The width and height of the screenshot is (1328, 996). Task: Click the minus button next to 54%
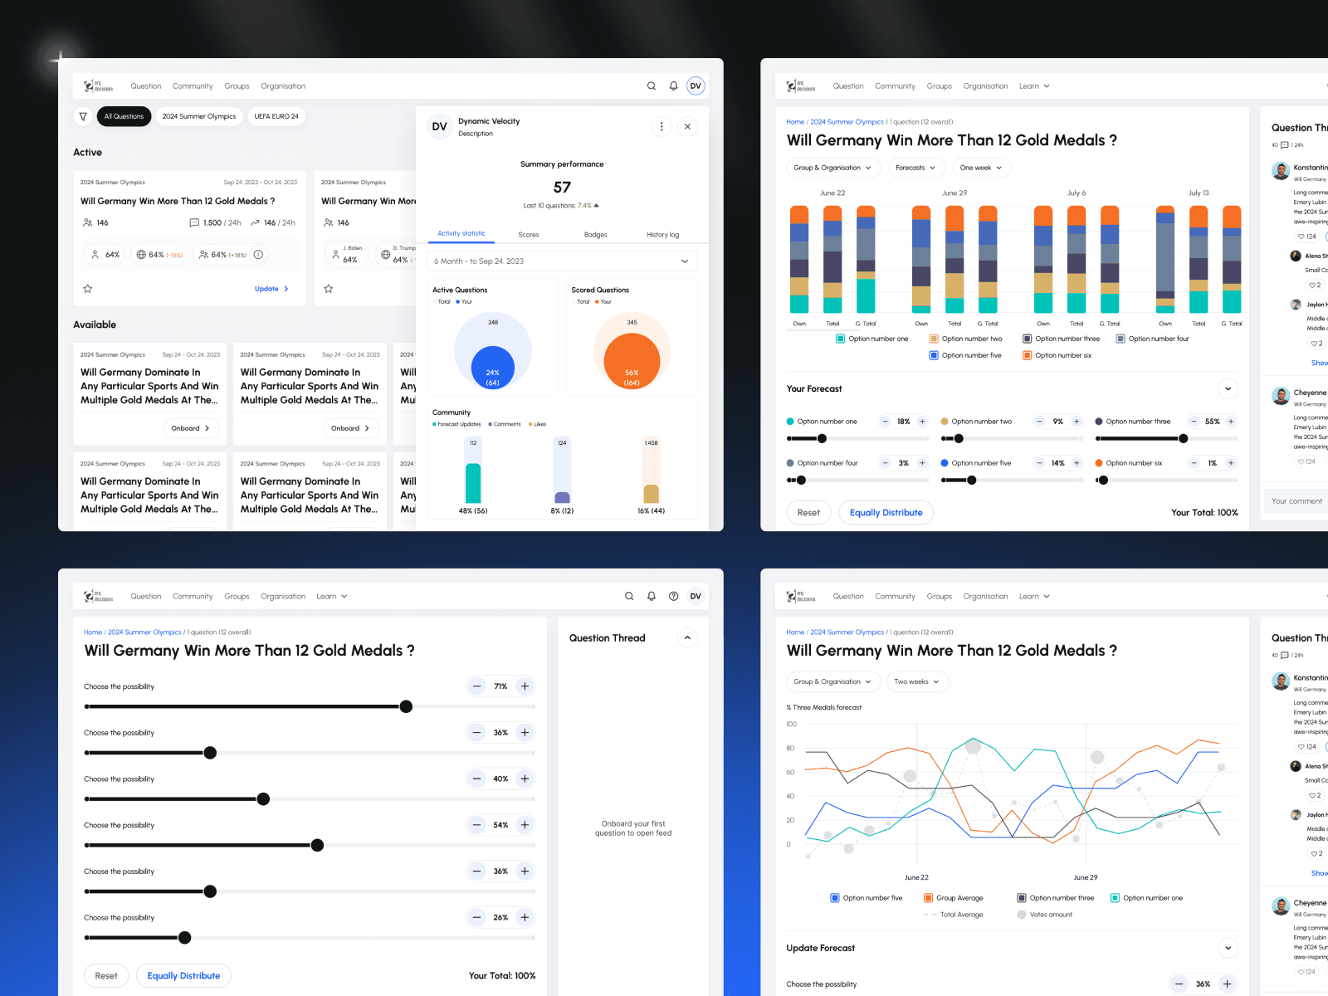(476, 825)
